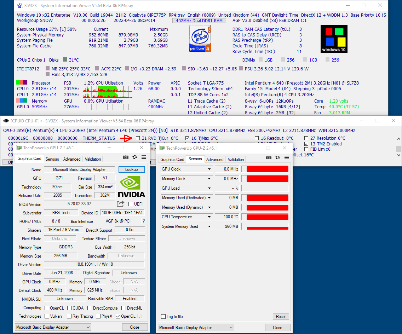Click Close button in GPU-Z Sensors window
Image resolution: width=402 pixels, height=334 pixels.
click(x=278, y=327)
